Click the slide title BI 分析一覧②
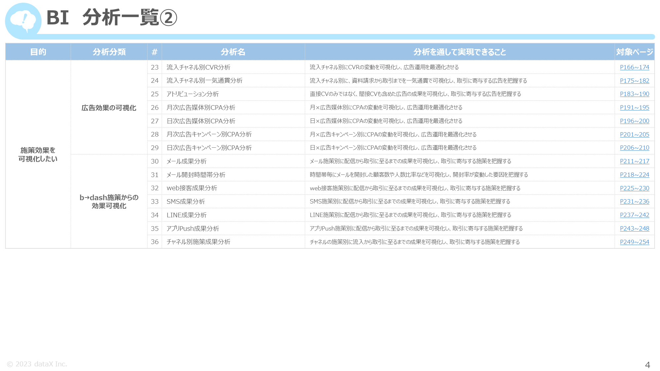Image resolution: width=660 pixels, height=371 pixels. pyautogui.click(x=112, y=17)
